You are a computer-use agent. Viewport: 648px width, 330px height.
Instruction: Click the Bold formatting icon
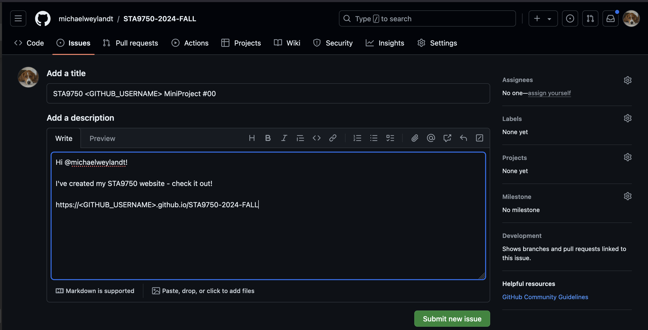tap(268, 138)
